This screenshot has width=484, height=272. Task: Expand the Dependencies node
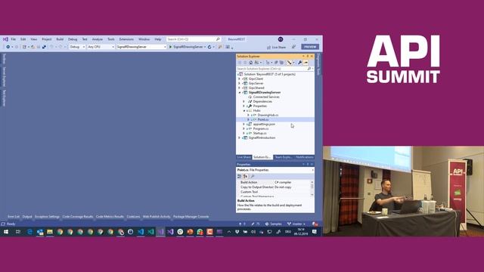(x=244, y=101)
